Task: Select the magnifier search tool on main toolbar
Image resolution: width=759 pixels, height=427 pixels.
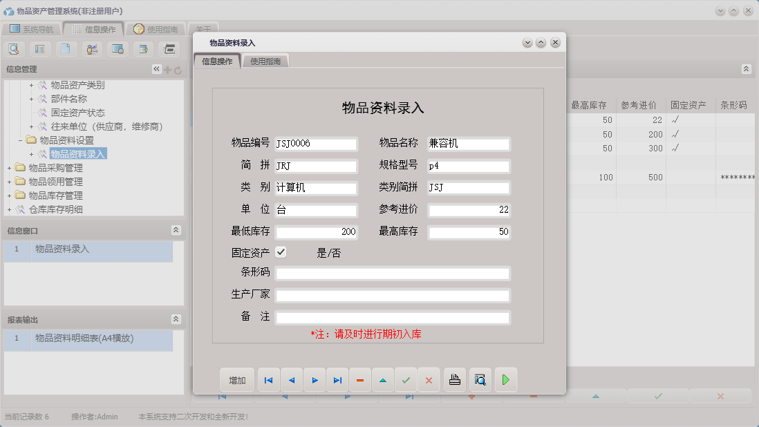Action: point(14,49)
